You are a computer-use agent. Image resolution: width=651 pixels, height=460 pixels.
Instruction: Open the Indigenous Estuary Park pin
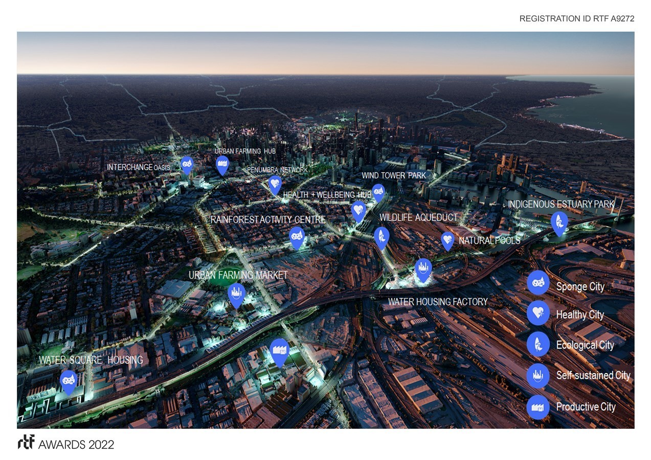(559, 222)
